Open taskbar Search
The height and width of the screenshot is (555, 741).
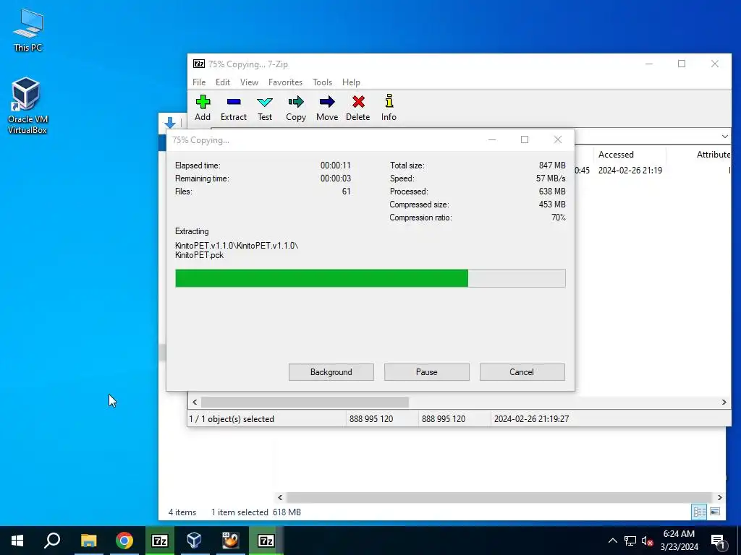52,541
